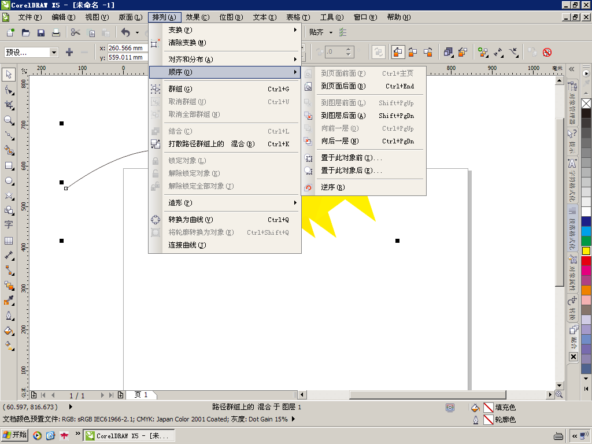Screen dimensions: 592x444
Task: Choose 群组 menu item
Action: (x=225, y=89)
